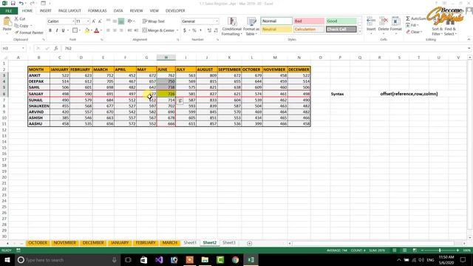473x266 pixels.
Task: Open Format as Table gallery
Action: [251, 27]
